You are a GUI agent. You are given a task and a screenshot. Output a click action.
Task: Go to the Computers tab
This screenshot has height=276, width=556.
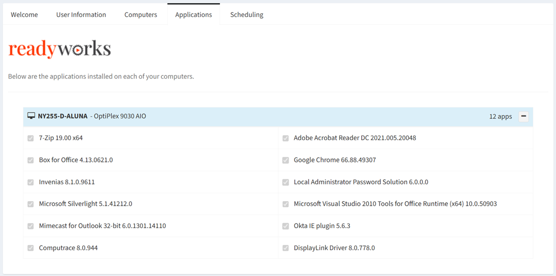[141, 14]
